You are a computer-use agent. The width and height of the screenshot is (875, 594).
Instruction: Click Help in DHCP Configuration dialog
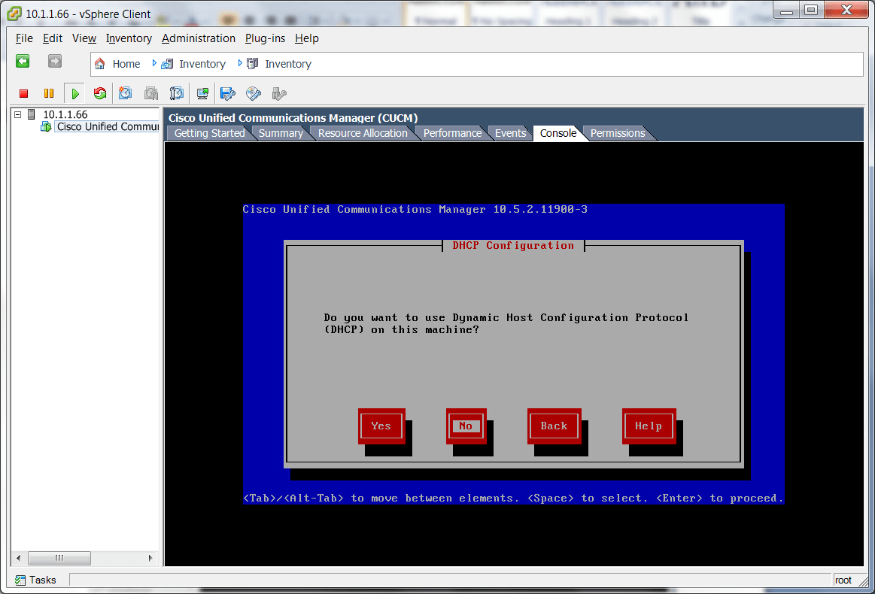649,426
